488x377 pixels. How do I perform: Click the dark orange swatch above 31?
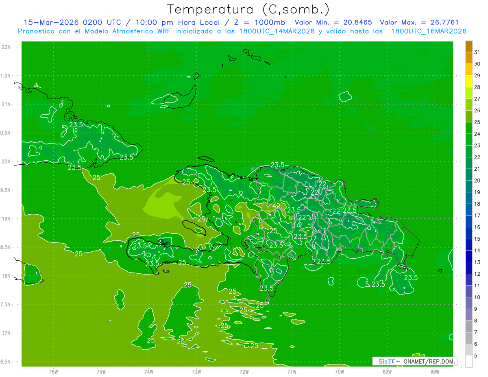click(x=469, y=46)
